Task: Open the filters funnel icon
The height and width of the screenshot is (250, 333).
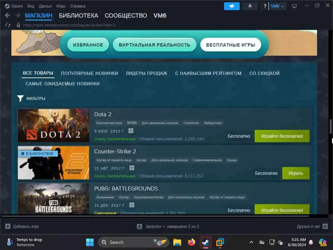Action: [20, 98]
